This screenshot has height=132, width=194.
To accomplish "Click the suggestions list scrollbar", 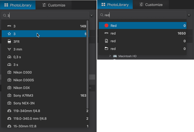I will [87, 64].
